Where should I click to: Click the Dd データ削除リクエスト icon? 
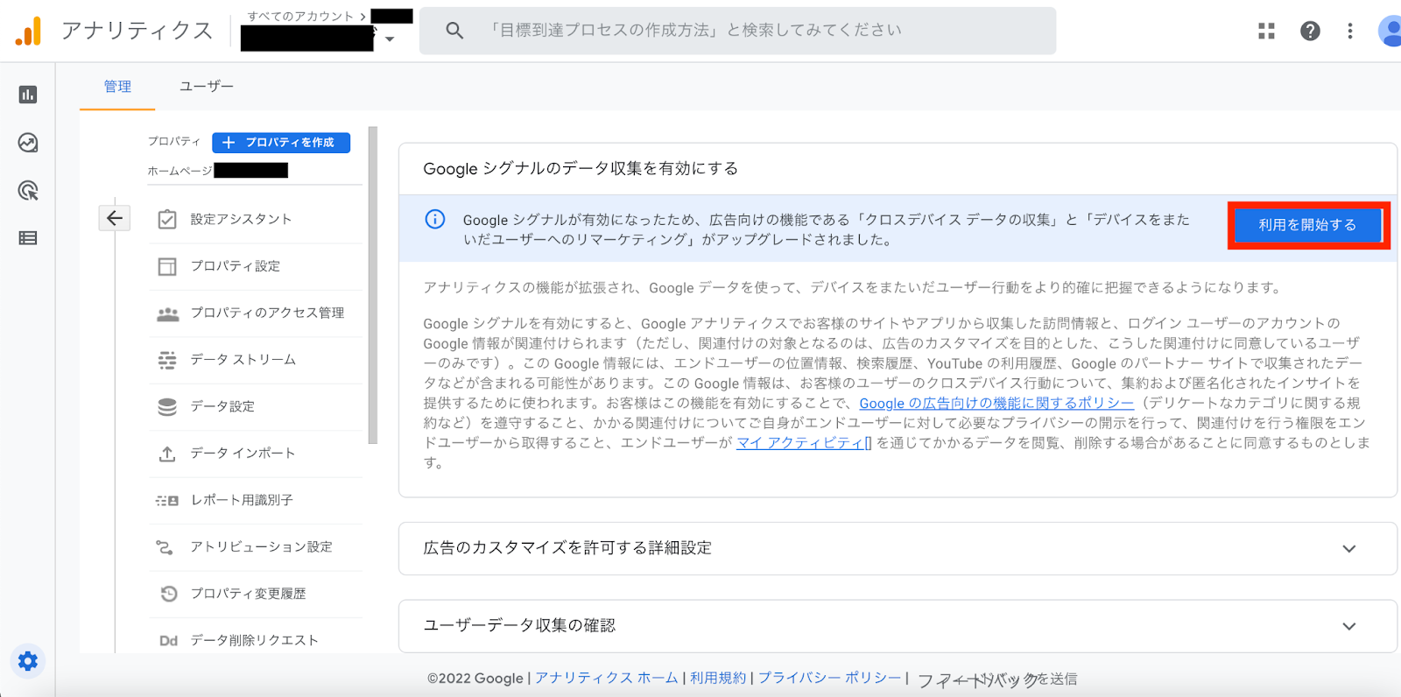(168, 641)
